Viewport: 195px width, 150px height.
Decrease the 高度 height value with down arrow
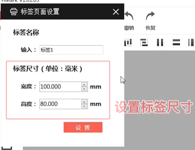pyautogui.click(x=84, y=106)
